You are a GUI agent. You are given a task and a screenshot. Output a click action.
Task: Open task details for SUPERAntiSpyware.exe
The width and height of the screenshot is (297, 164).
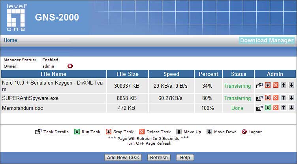tap(259, 98)
